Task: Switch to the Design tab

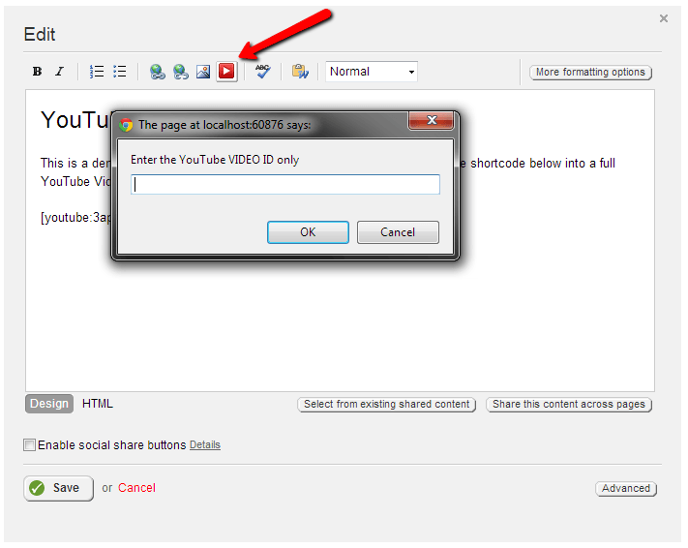Action: pyautogui.click(x=49, y=404)
